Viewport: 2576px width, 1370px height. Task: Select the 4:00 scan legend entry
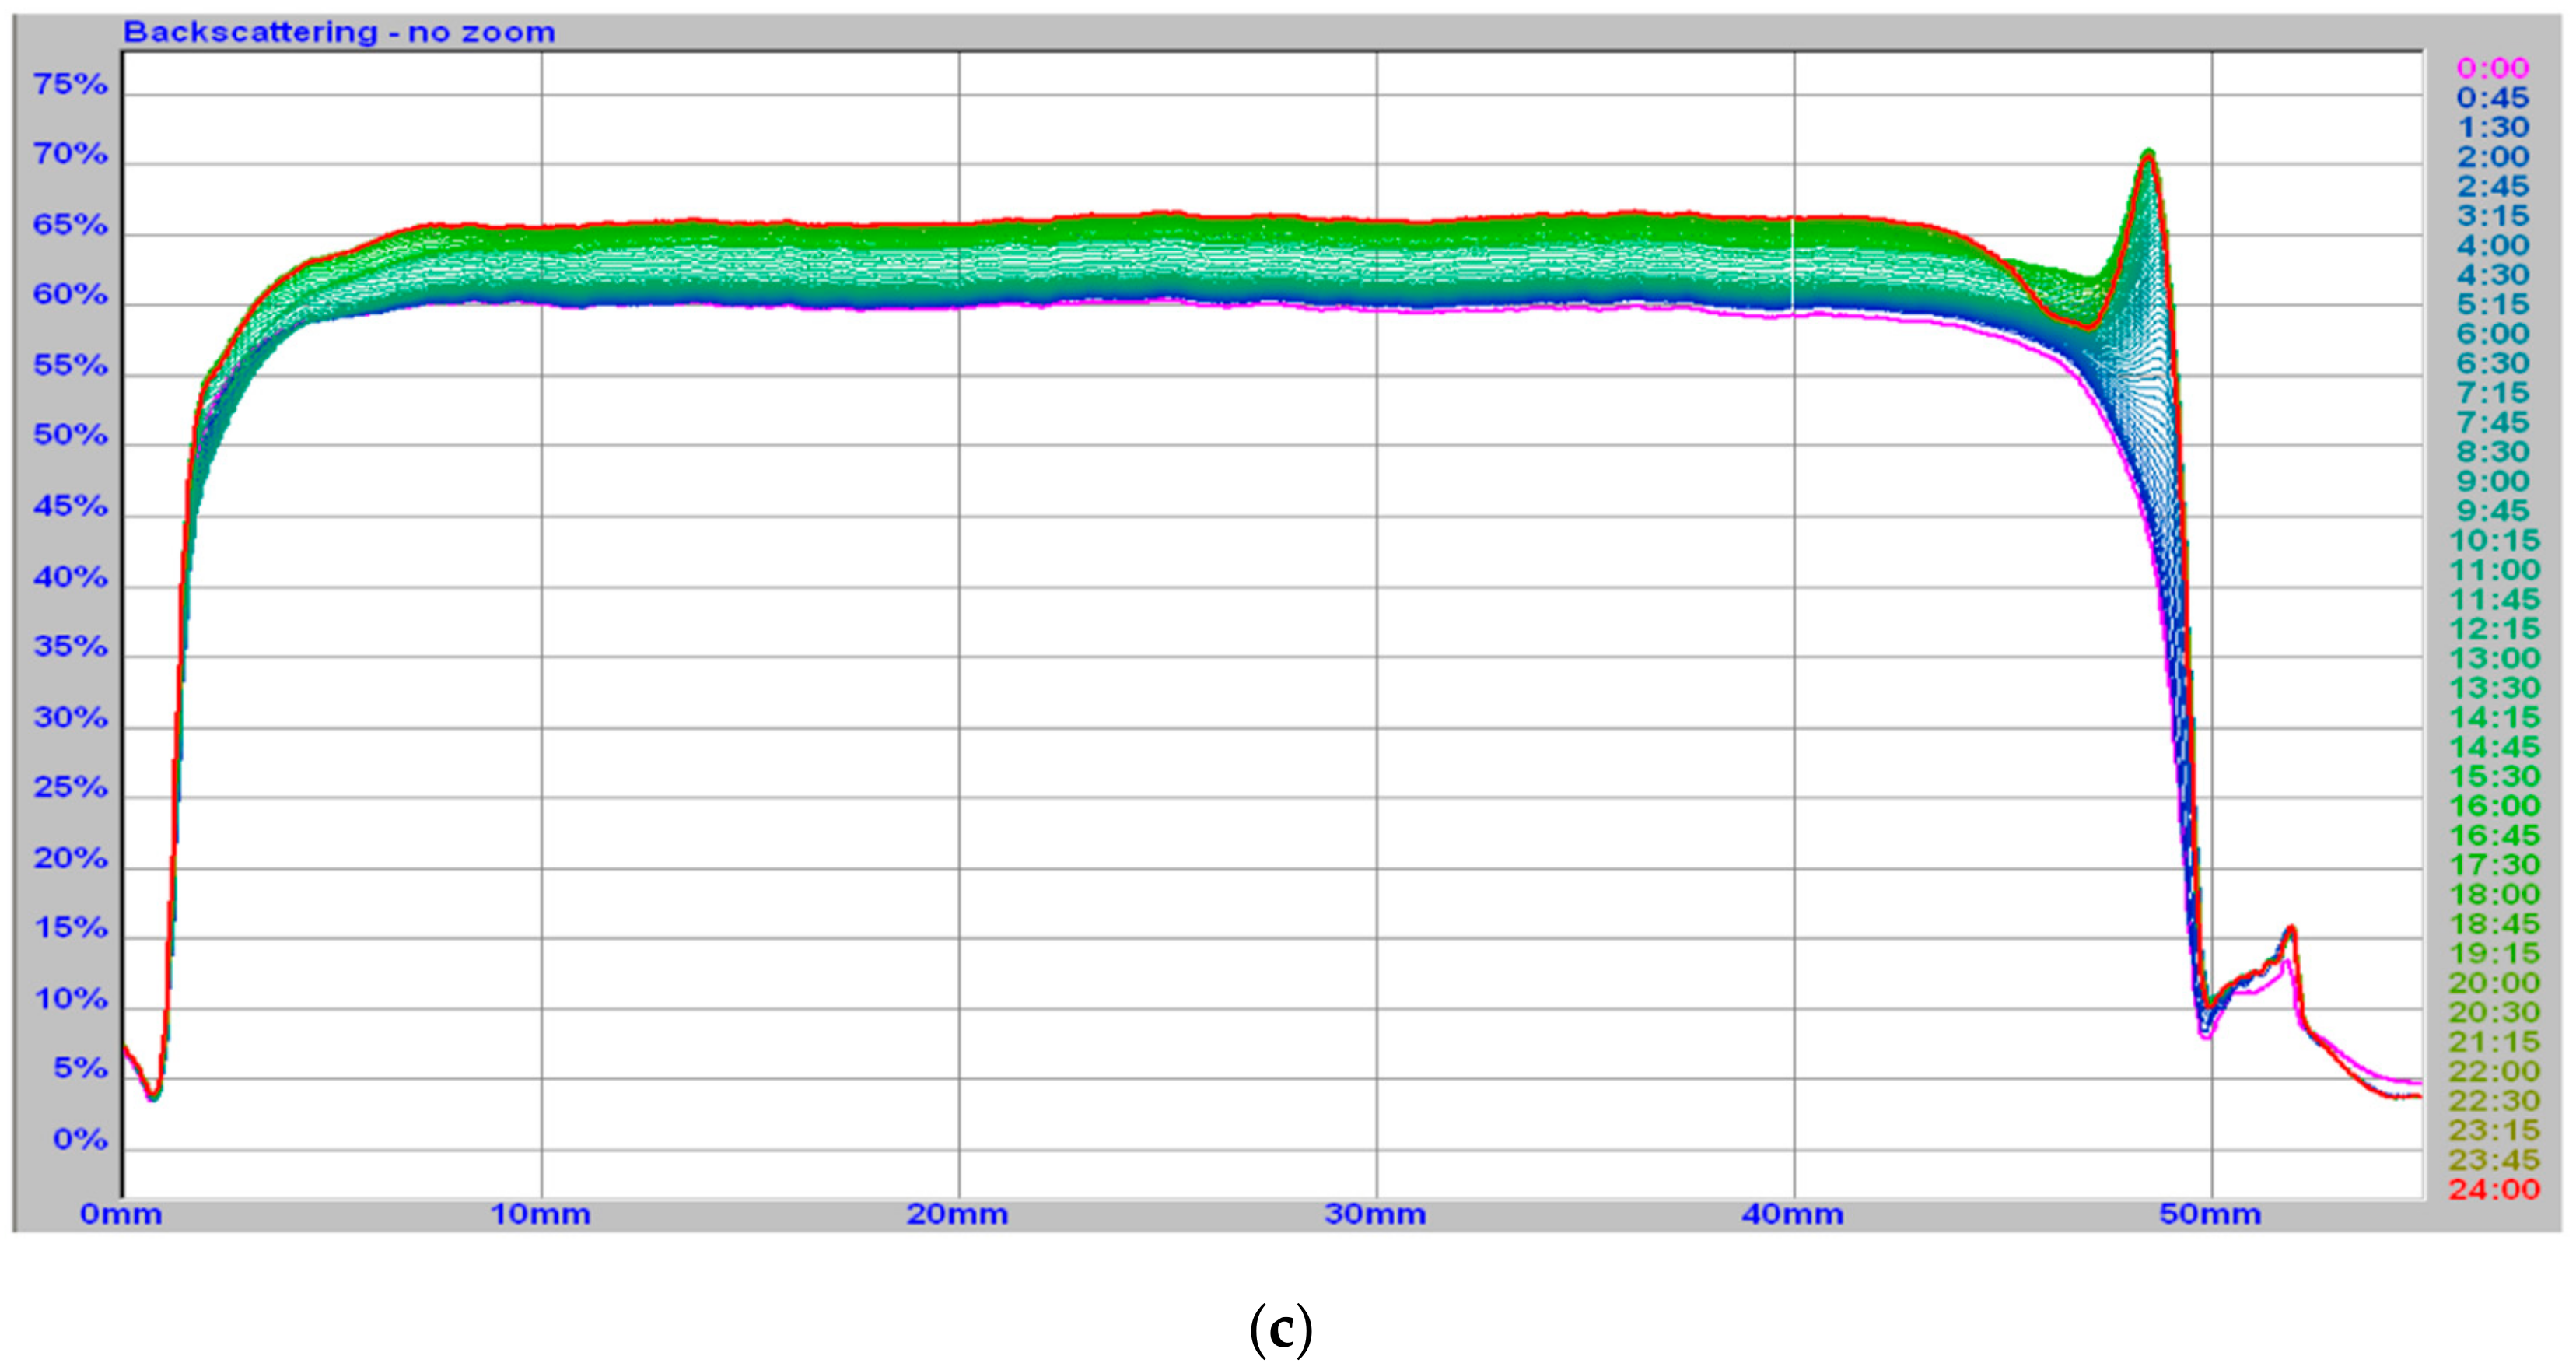coord(2492,246)
